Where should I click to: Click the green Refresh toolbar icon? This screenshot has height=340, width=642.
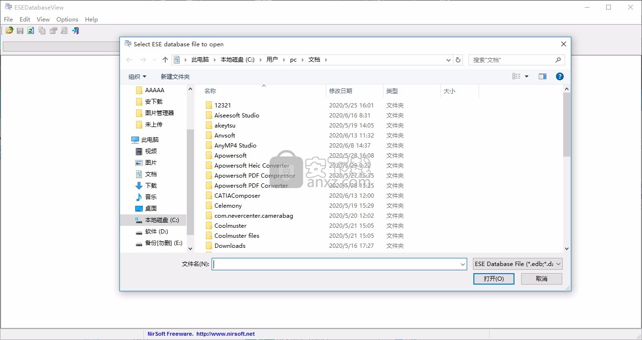point(31,31)
